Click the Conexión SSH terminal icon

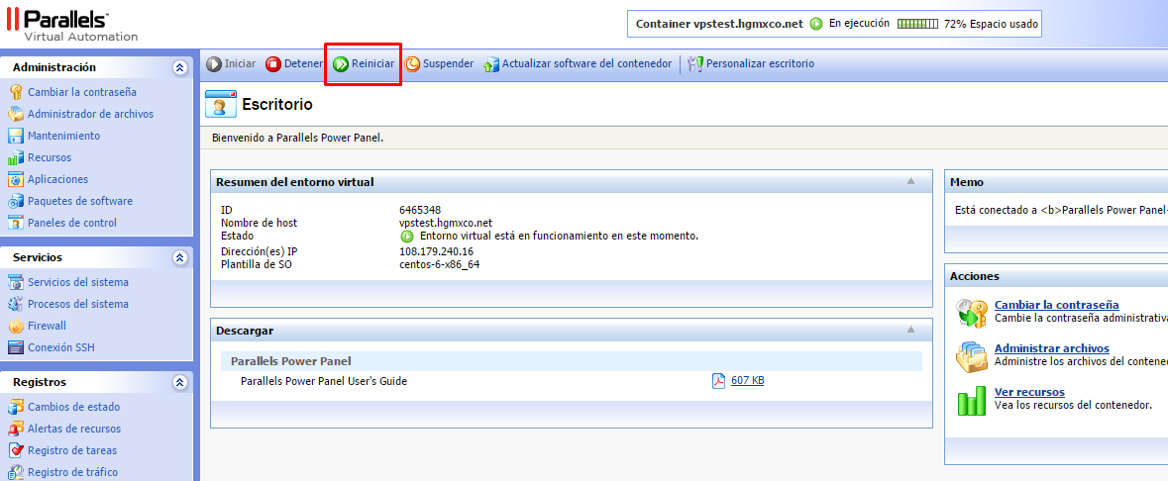click(x=16, y=347)
